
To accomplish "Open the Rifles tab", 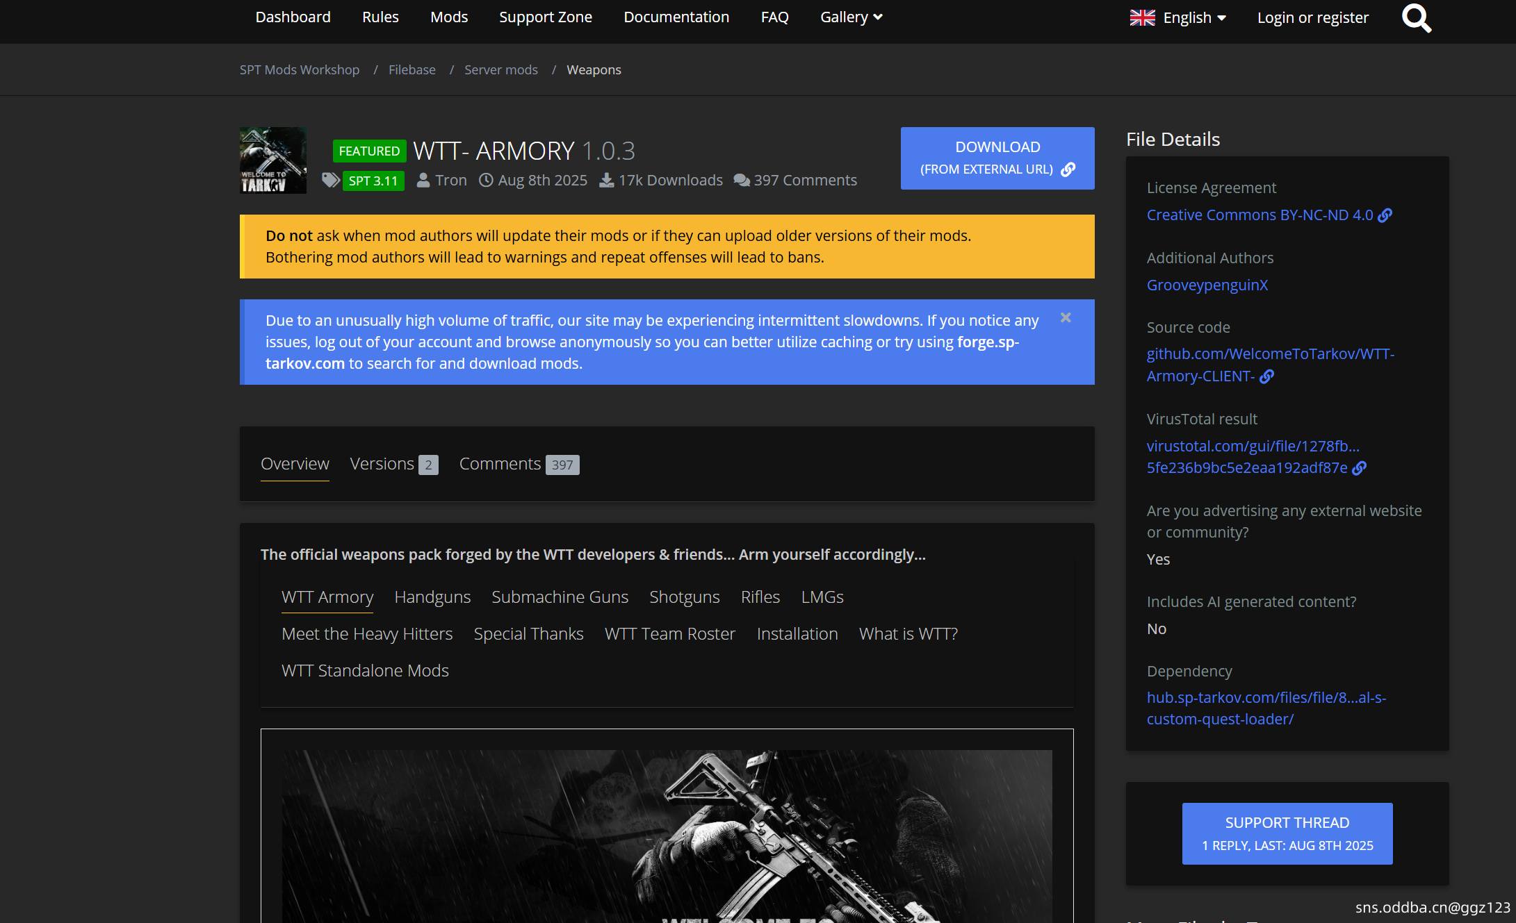I will pyautogui.click(x=760, y=597).
